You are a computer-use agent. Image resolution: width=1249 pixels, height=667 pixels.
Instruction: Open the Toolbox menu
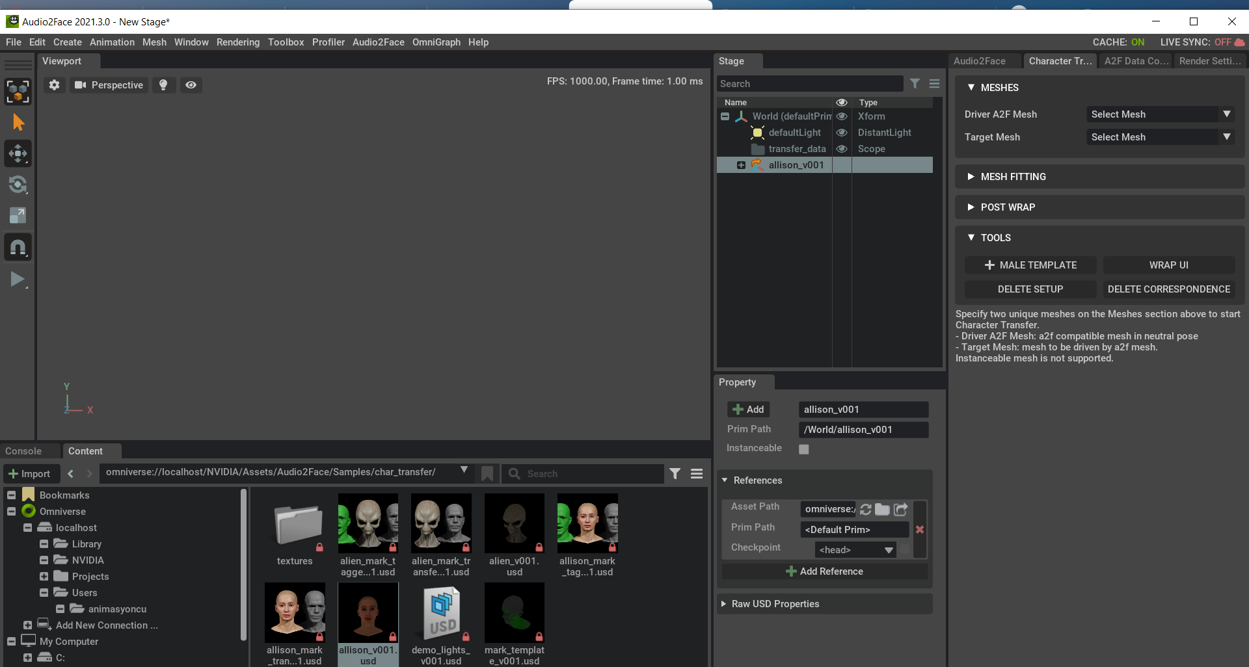tap(286, 42)
